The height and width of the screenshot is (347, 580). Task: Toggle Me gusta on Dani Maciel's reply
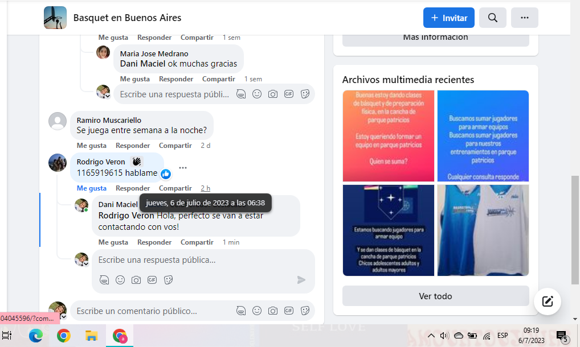[x=113, y=242]
